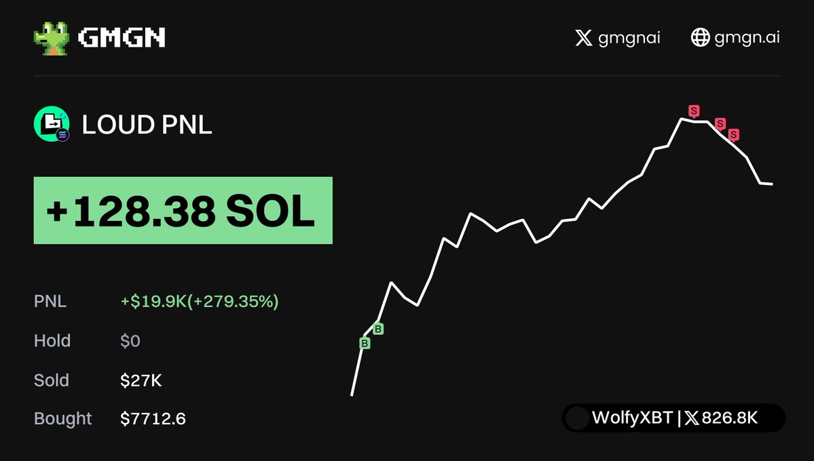Click the WolfyXBT profile avatar circle
The width and height of the screenshot is (814, 461).
(577, 418)
